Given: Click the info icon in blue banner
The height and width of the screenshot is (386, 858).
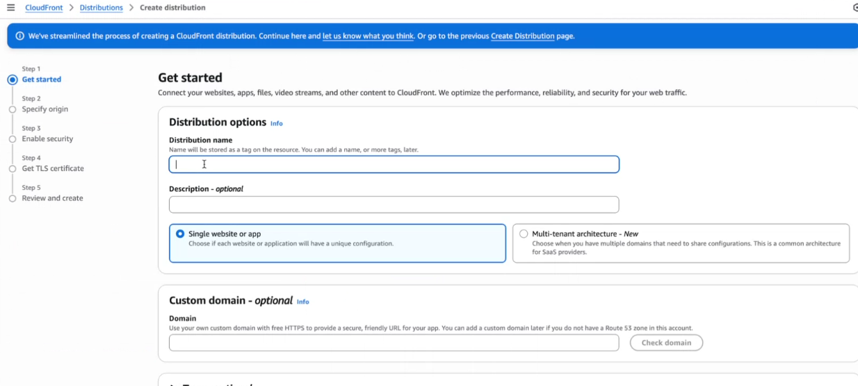Looking at the screenshot, I should coord(19,36).
